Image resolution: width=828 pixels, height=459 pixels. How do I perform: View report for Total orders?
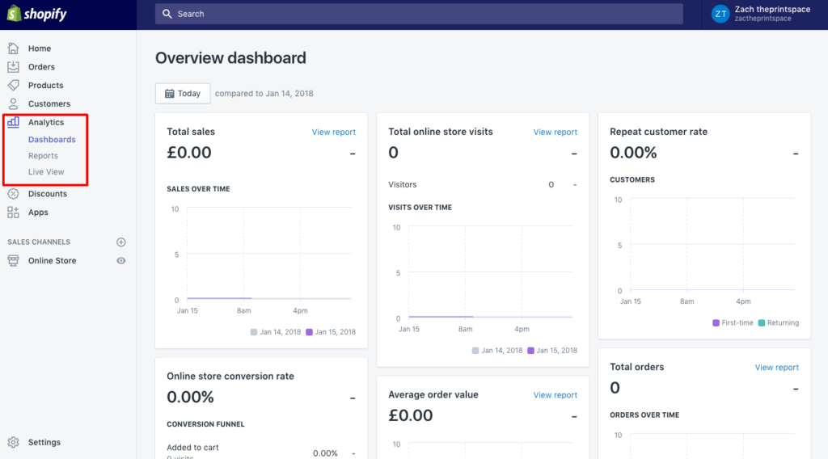pos(777,367)
